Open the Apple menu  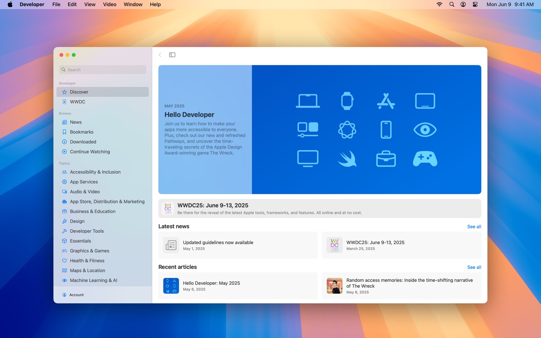10,4
